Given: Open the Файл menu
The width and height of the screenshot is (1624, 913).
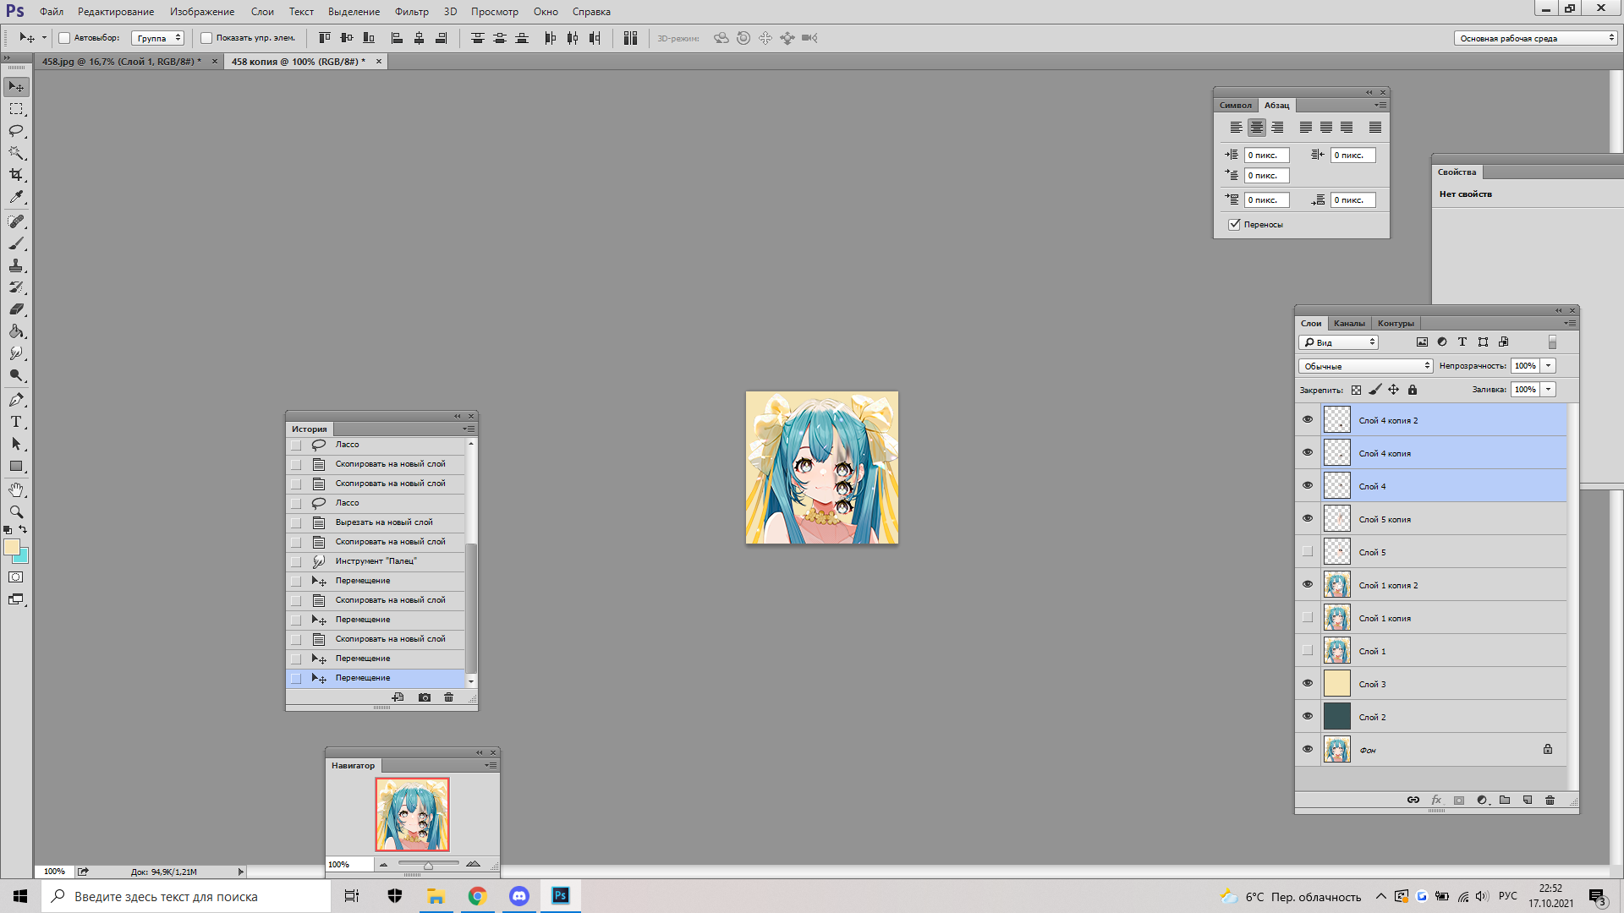Looking at the screenshot, I should (x=52, y=12).
